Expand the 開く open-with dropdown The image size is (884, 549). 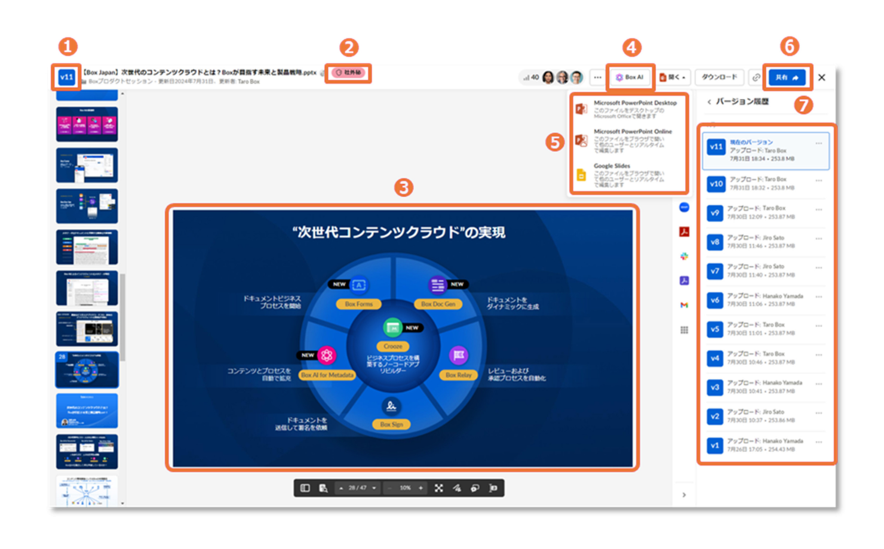point(673,78)
